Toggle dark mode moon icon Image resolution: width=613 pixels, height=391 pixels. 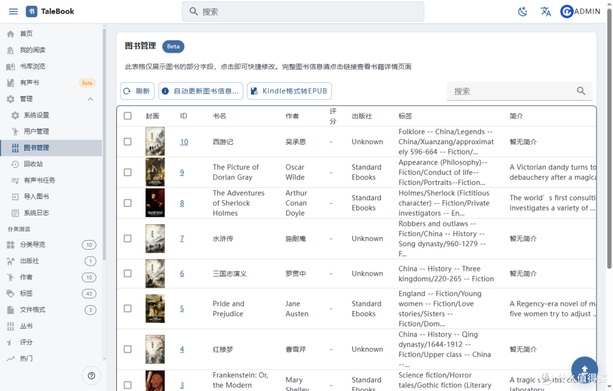tap(523, 12)
